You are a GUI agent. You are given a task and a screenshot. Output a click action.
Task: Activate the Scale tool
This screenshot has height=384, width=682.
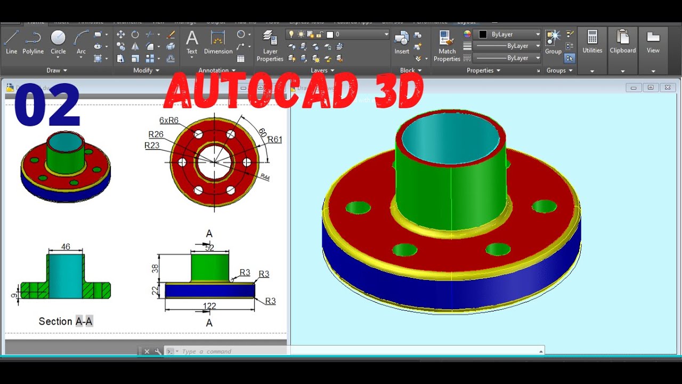pyautogui.click(x=135, y=59)
